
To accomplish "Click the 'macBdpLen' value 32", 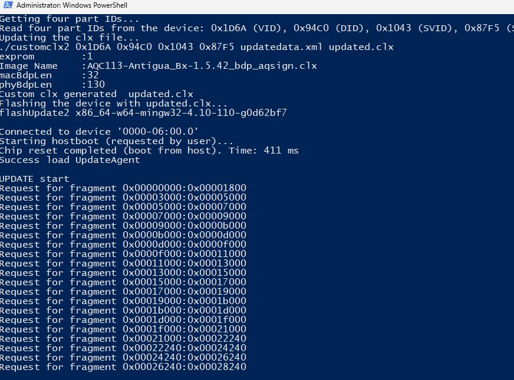I will [x=93, y=75].
